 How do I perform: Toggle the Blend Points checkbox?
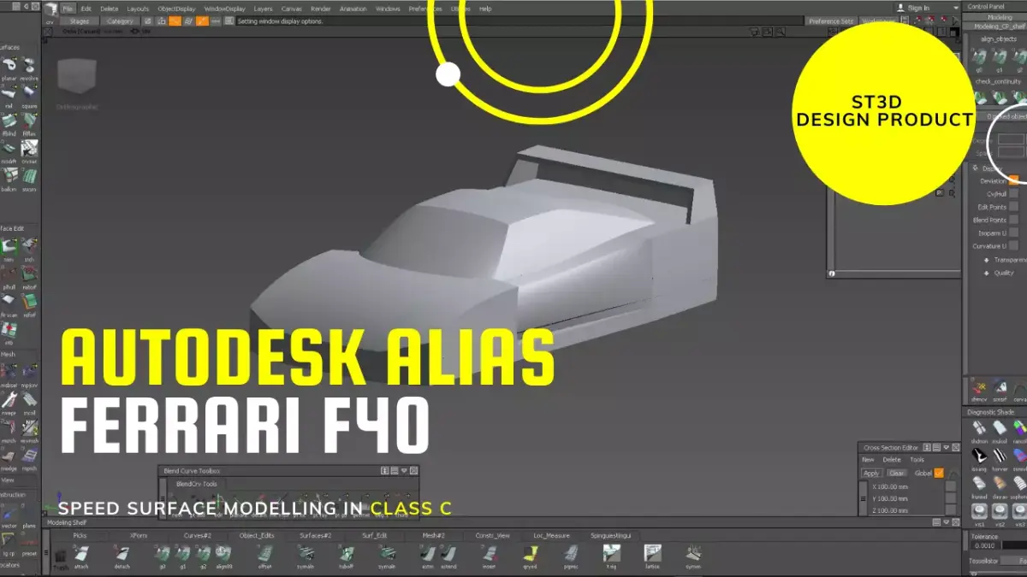[x=1013, y=220]
